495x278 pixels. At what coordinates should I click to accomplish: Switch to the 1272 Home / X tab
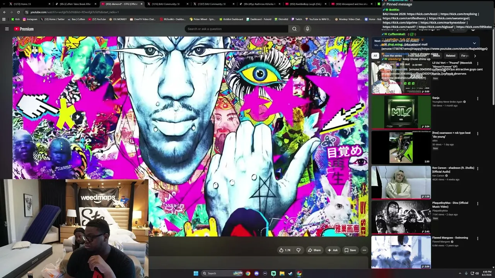29,4
